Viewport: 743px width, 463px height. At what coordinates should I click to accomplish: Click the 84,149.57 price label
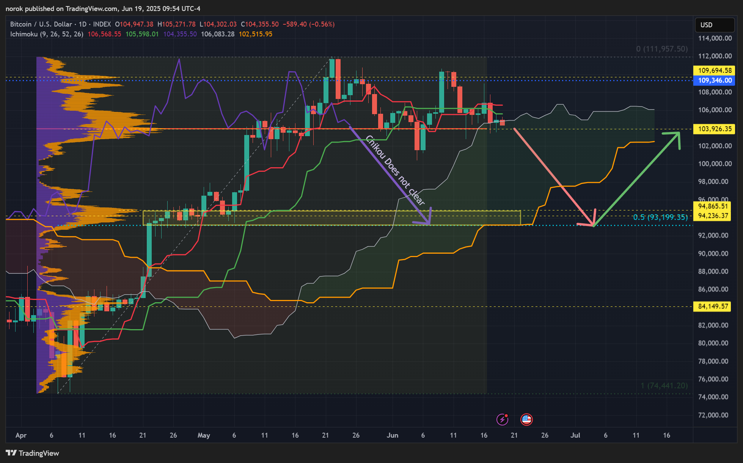click(713, 306)
